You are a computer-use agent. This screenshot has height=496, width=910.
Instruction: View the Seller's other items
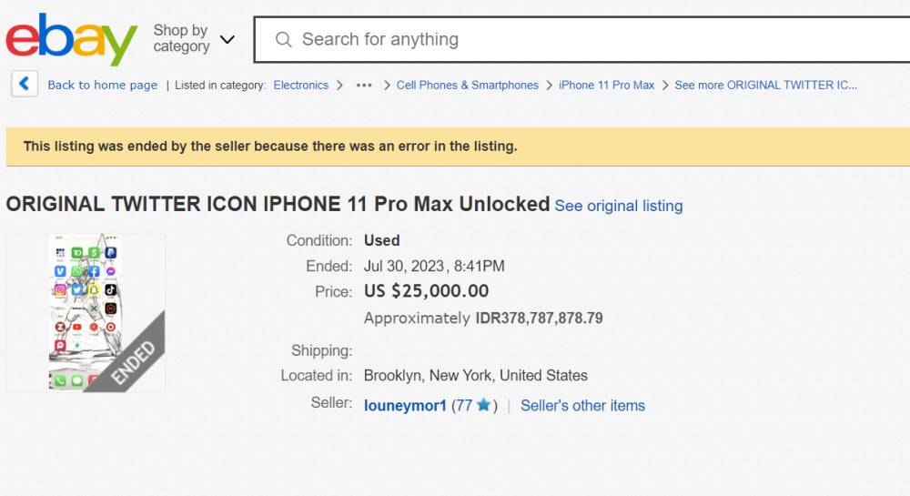tap(582, 406)
